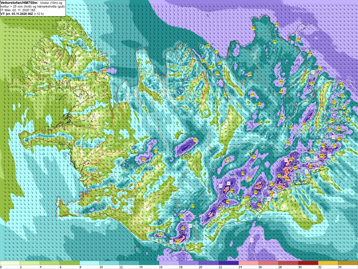Click the 18–20 m/s purple legend swatch
Screen dimensions: 358x269
pos(189,263)
